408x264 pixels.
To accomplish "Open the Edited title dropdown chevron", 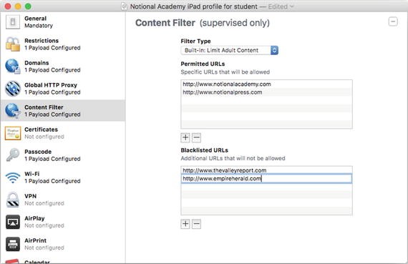I will click(x=291, y=6).
